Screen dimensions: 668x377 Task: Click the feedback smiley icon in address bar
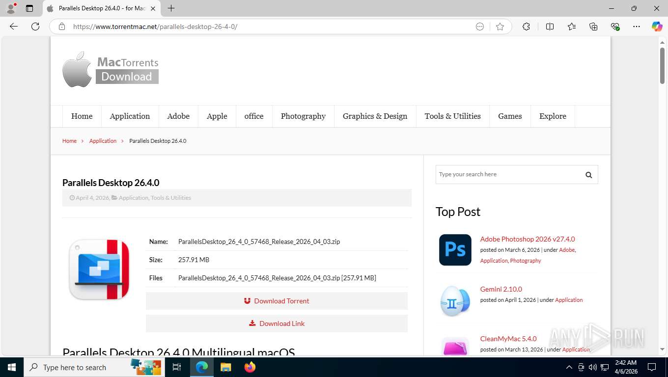click(480, 27)
